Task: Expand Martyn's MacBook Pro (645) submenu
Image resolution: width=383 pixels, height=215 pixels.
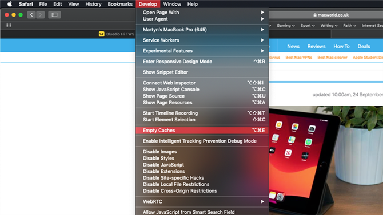Action: click(x=202, y=30)
